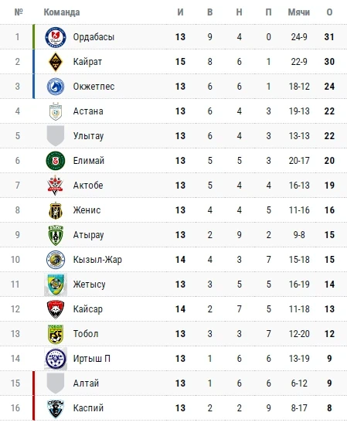This screenshot has height=426, width=347.
Task: Open the Кызыл-Жар team link
Action: 97,260
